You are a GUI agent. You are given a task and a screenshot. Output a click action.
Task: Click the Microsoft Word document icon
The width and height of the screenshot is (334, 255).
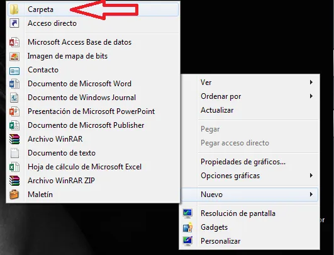pyautogui.click(x=14, y=84)
